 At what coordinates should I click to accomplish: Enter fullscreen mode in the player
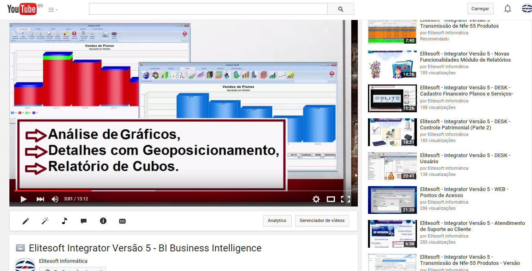(346, 199)
